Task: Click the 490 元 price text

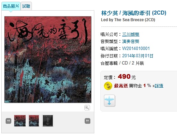Action: (x=127, y=77)
